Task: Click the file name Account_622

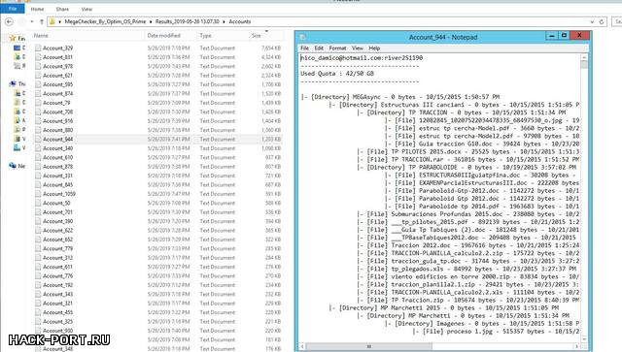Action: 58,230
